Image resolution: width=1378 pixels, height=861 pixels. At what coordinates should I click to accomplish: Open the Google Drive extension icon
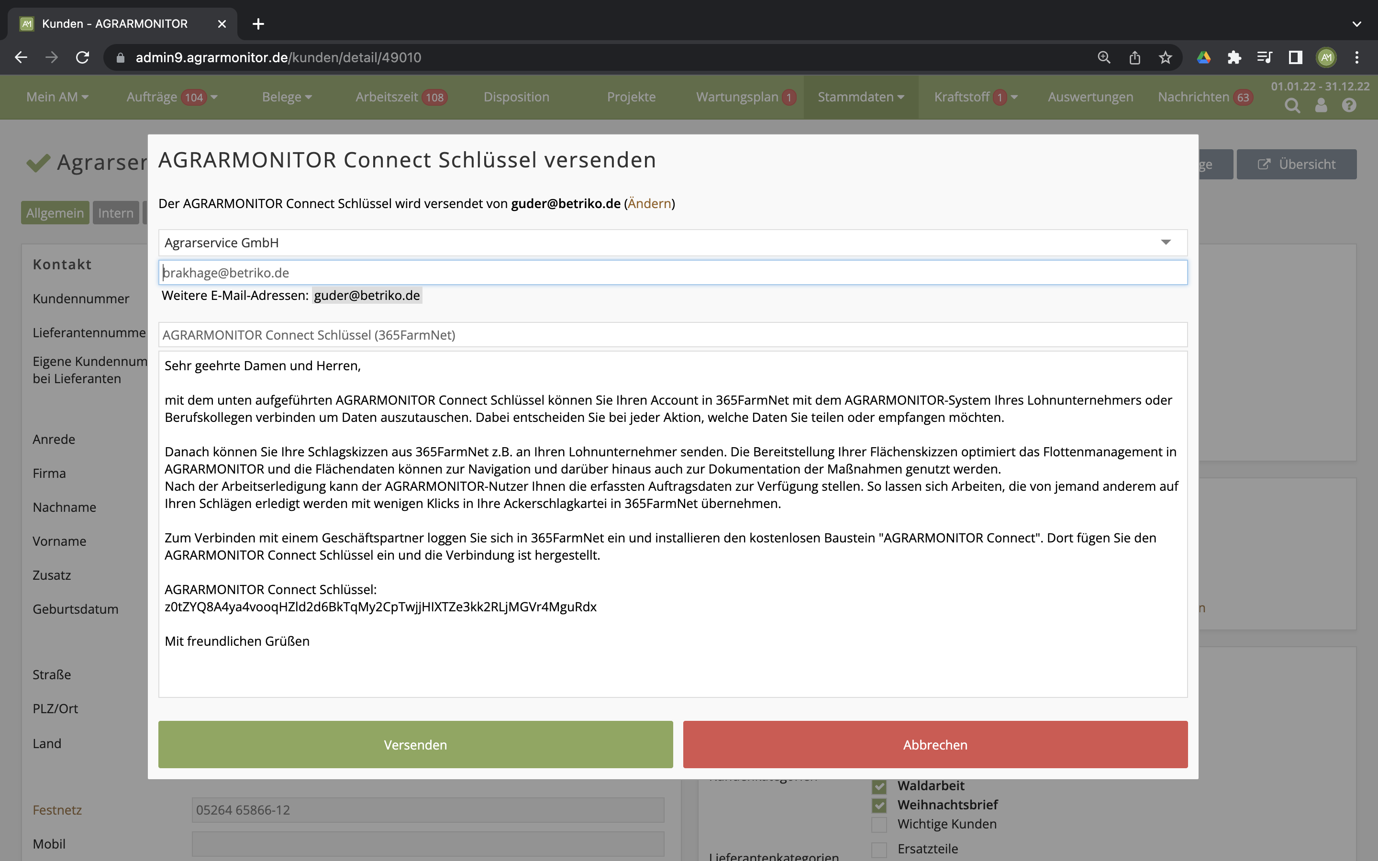click(x=1204, y=57)
